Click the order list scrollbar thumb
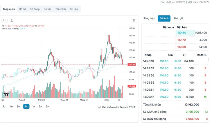This screenshot has width=212, height=125. point(208,59)
